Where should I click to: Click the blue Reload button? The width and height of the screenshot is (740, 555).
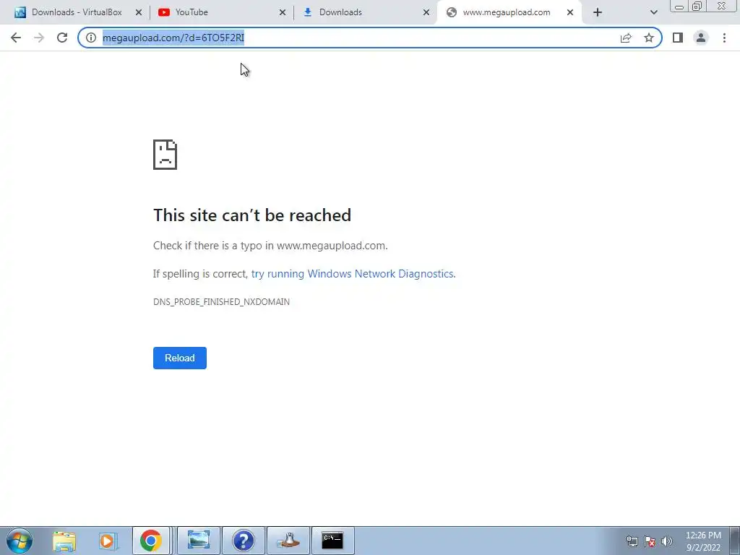(180, 358)
